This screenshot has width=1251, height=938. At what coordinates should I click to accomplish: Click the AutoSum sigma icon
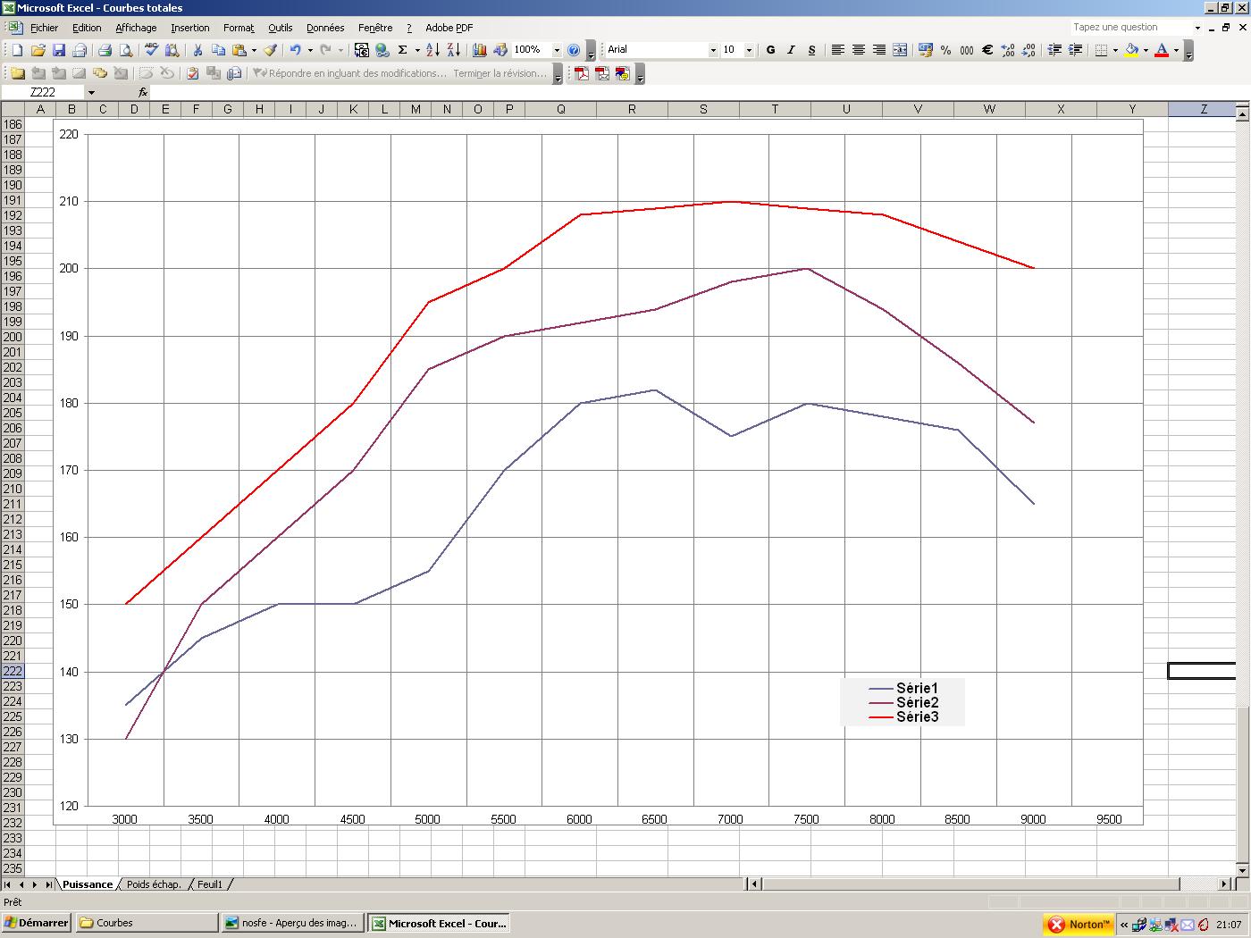403,50
